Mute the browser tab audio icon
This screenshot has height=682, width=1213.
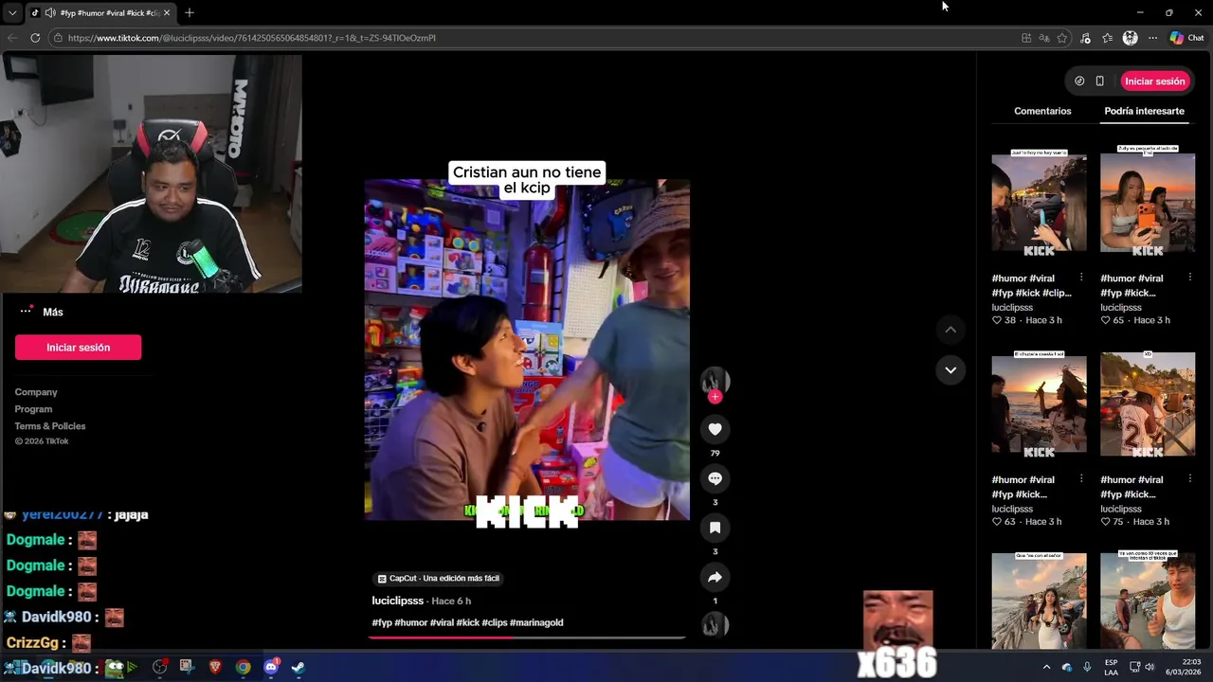point(49,13)
